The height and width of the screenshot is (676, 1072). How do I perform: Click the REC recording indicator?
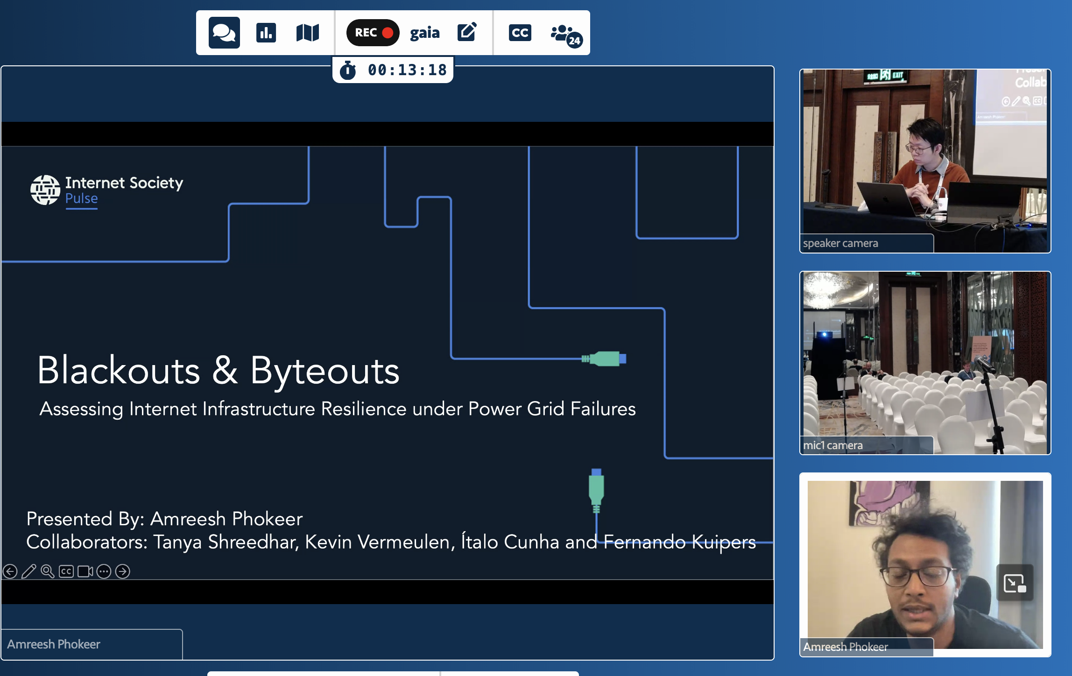(373, 33)
